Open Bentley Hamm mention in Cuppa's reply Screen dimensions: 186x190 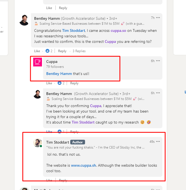tap(59, 74)
